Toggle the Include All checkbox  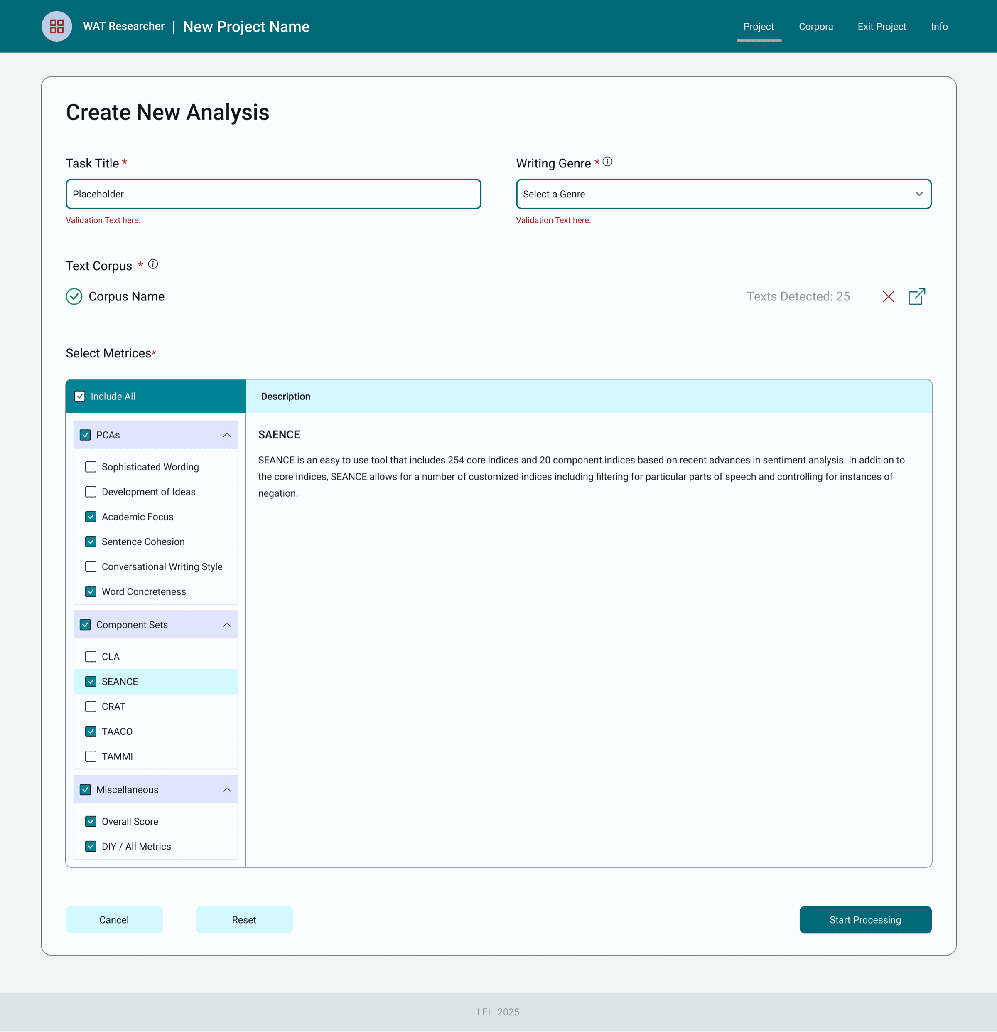pyautogui.click(x=79, y=397)
